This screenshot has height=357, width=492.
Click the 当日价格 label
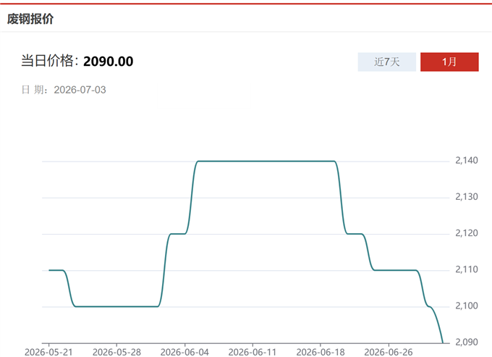click(x=50, y=61)
